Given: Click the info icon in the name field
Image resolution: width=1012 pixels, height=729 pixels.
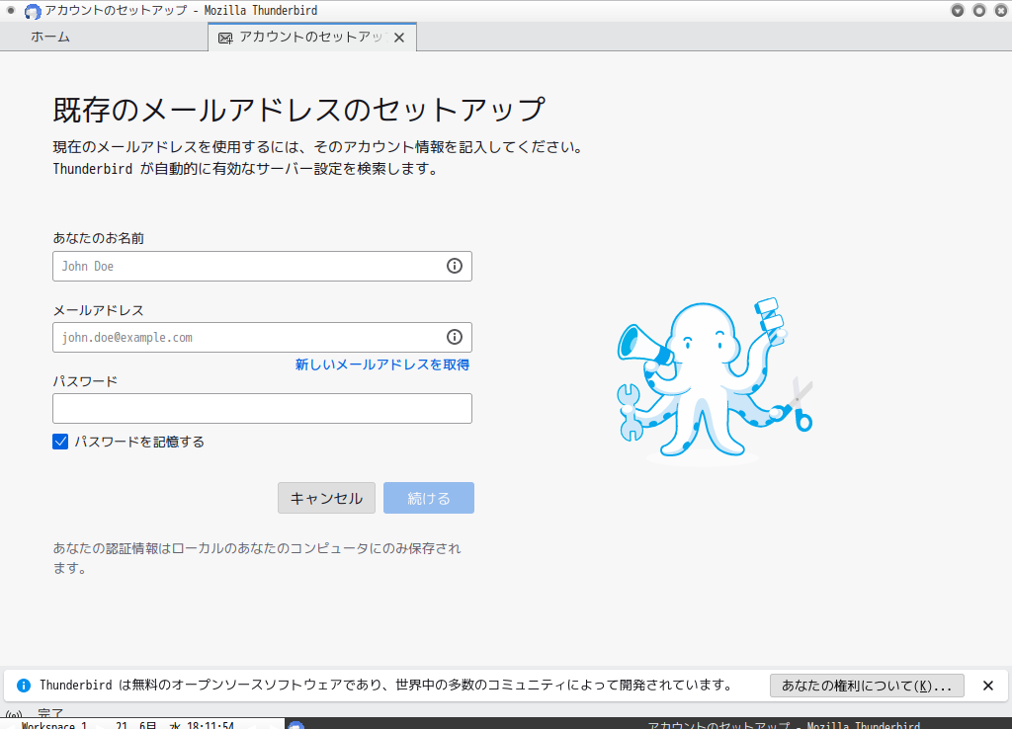Looking at the screenshot, I should (x=455, y=266).
